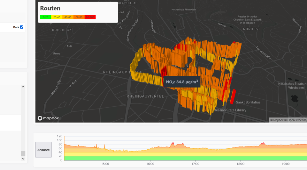Screen dimensions: 307x170
Task: Select the 40-60 legend swatch
Action: point(68,17)
